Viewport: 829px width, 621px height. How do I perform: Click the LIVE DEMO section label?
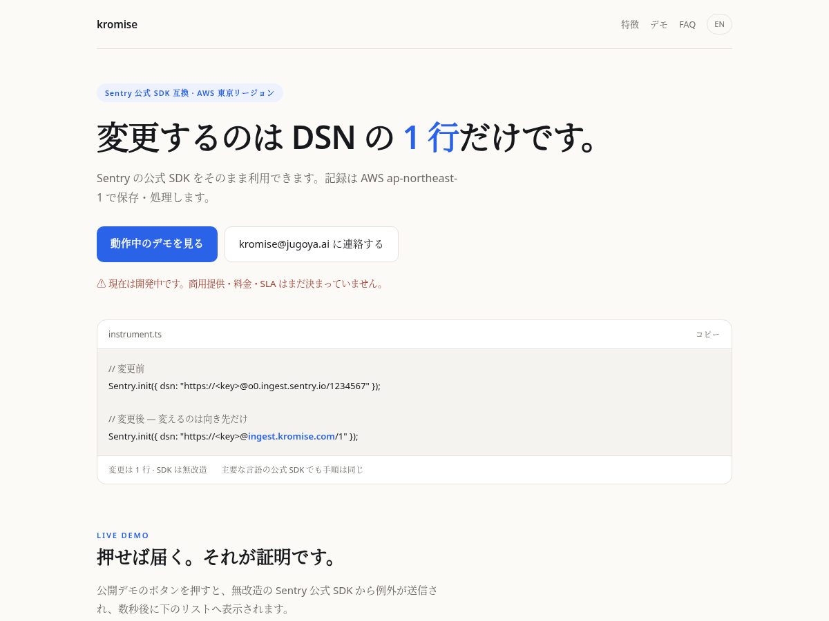coord(123,535)
